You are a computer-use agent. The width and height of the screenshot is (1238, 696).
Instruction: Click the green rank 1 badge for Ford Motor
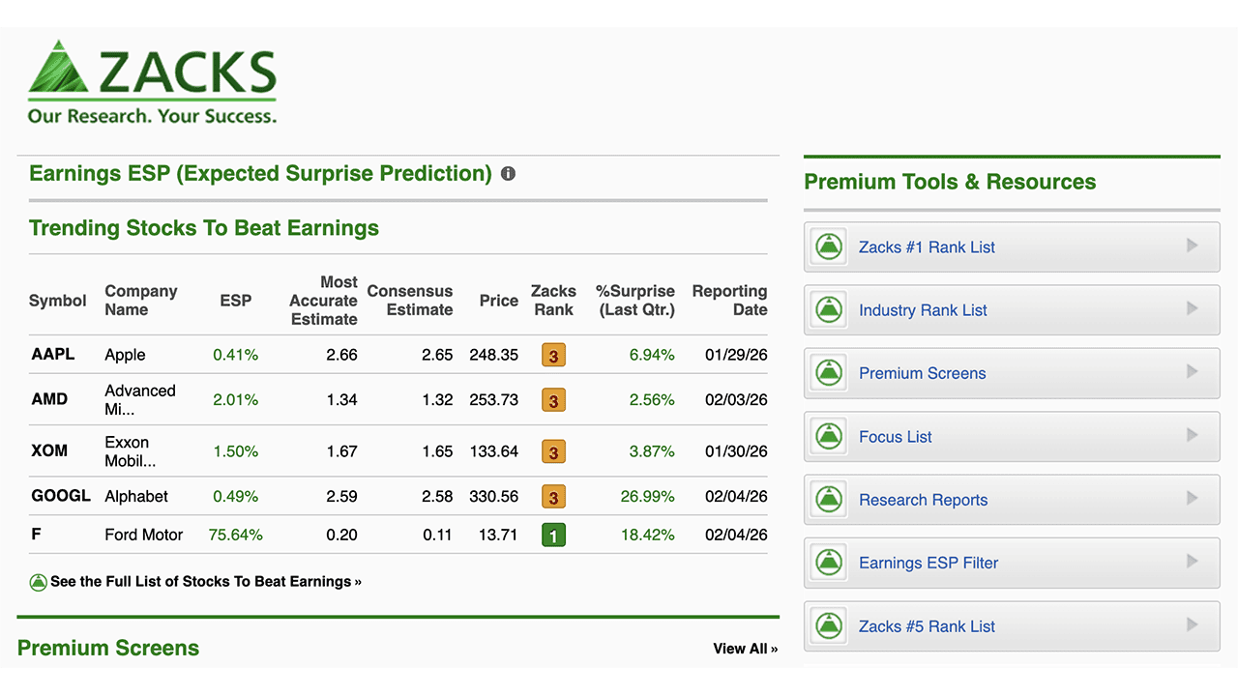tap(553, 534)
